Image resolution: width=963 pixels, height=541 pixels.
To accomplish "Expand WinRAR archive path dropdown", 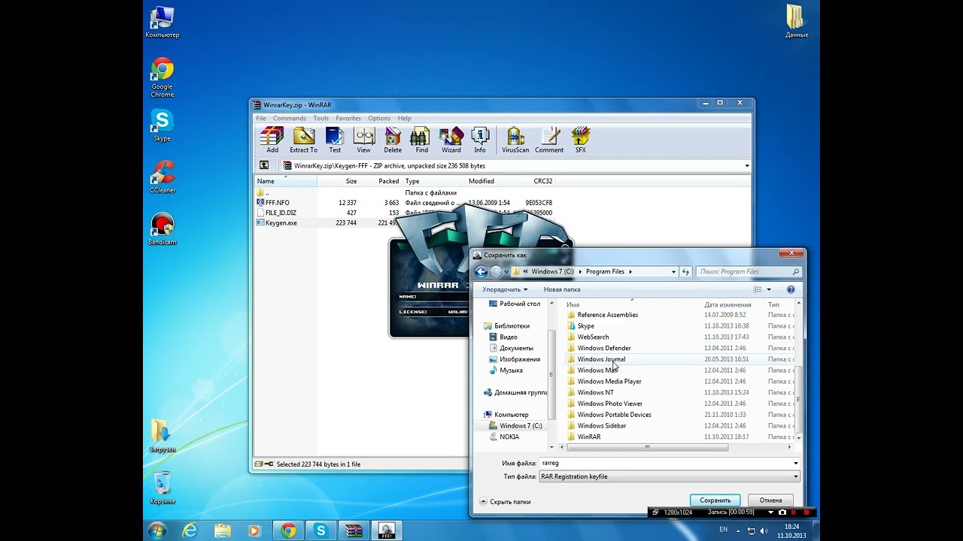I will point(746,165).
